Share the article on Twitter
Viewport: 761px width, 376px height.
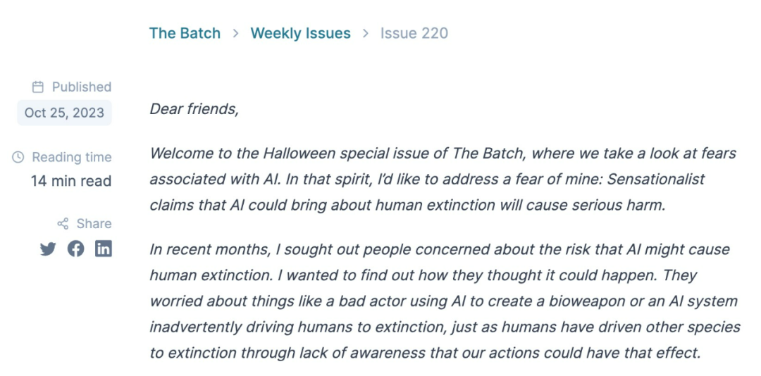48,249
